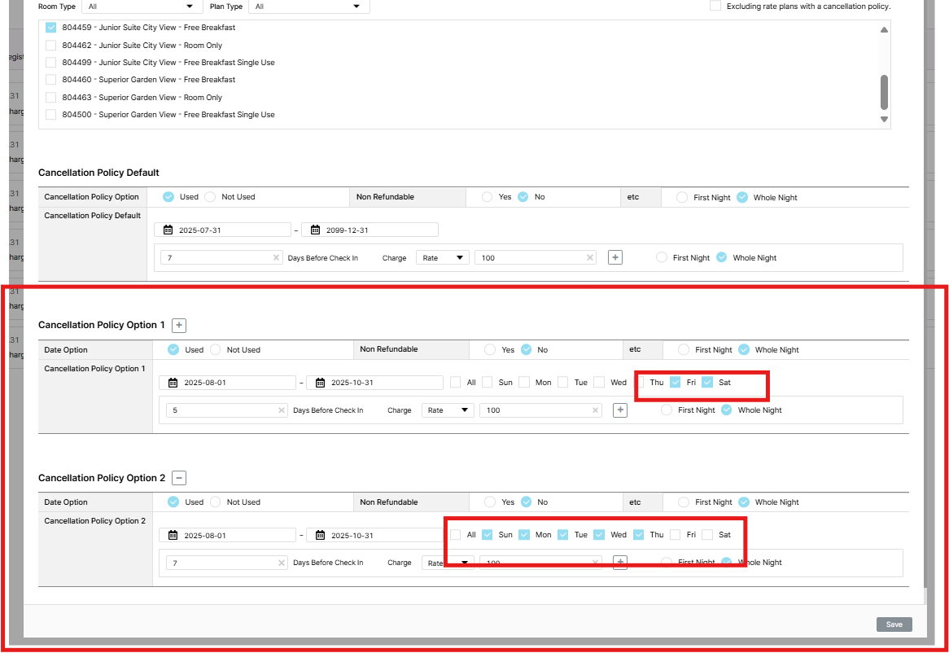Click the rate plan list scrollbar thumb
949x653 pixels.
884,93
